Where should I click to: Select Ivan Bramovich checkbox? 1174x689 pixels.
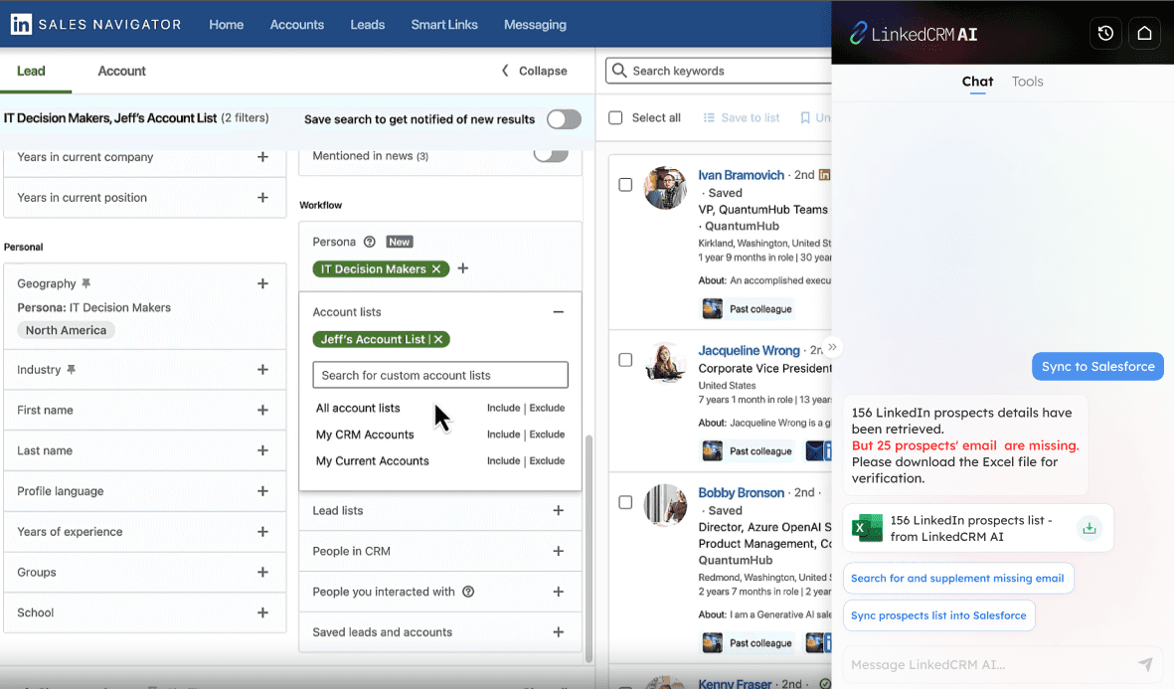(625, 184)
